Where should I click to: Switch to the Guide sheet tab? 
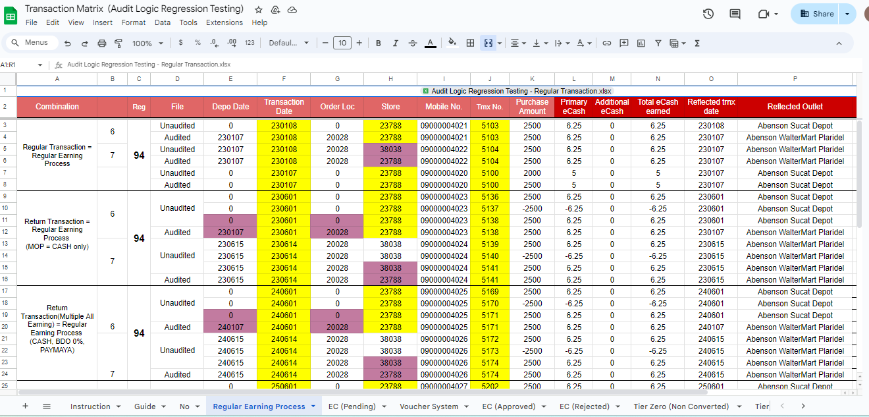tap(145, 406)
